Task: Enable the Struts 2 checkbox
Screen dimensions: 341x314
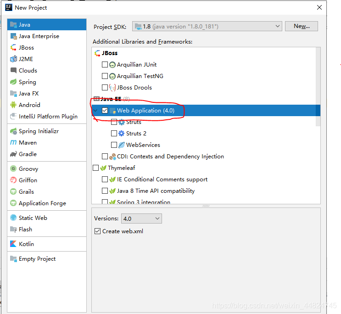Action: point(114,134)
